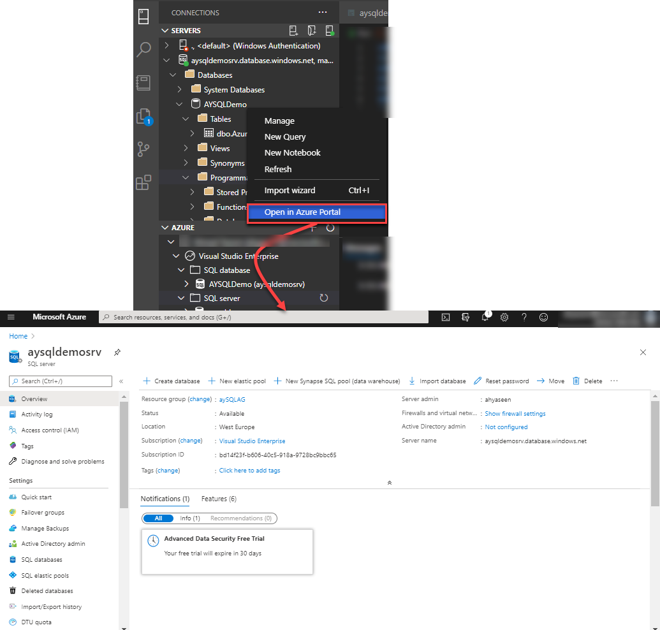The height and width of the screenshot is (630, 660).
Task: Open the Connections view in activity bar
Action: tap(143, 17)
